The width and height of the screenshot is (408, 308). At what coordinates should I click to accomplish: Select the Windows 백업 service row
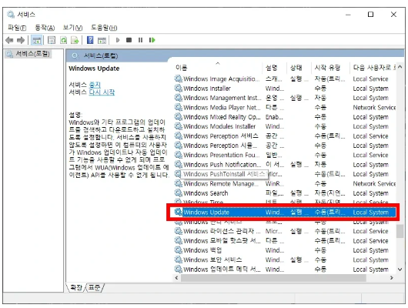[285, 250]
